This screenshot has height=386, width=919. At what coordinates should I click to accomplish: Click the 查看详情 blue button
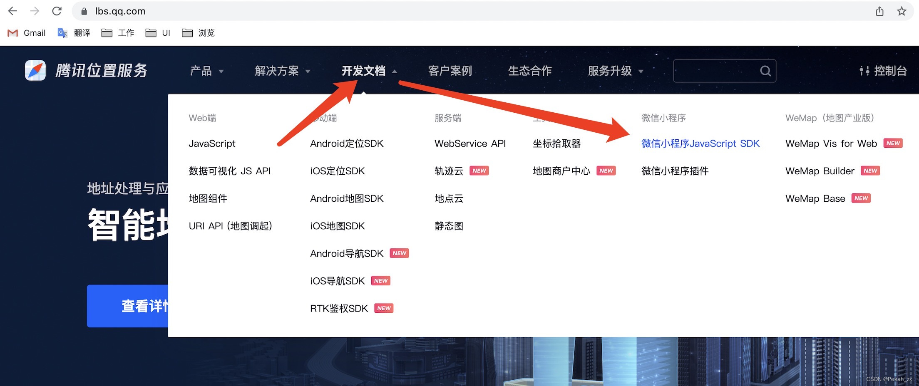(127, 306)
